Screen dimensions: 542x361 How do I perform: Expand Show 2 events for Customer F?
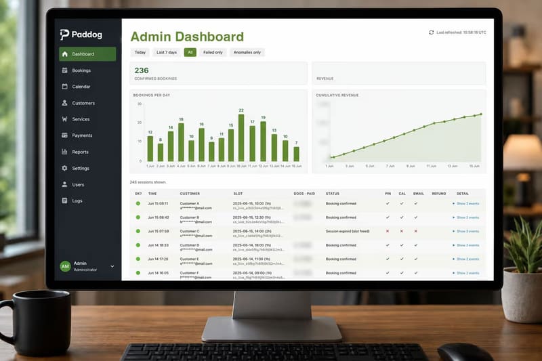(466, 273)
